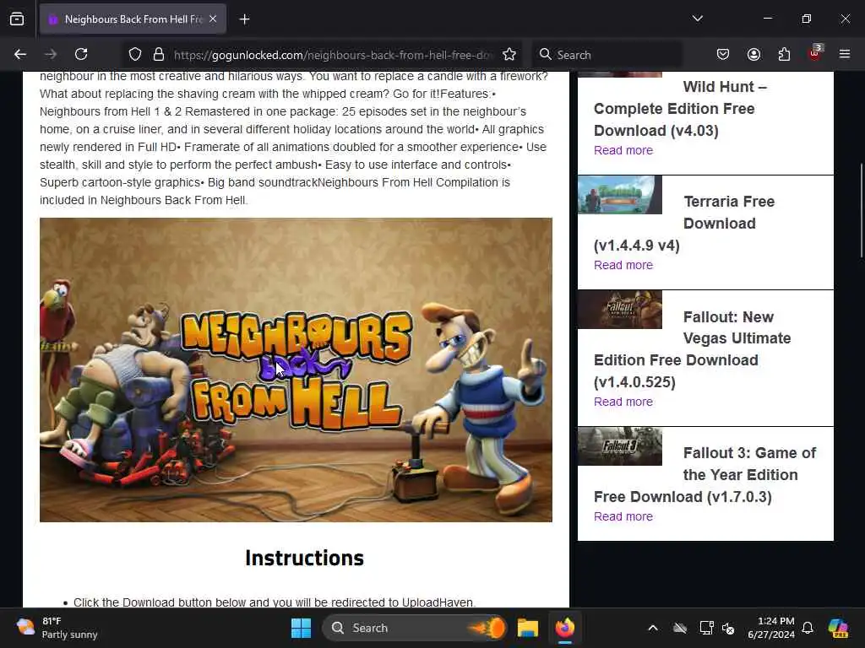Open Fallout 3: Game of the Year link
Screen dimensions: 865x648
705,474
